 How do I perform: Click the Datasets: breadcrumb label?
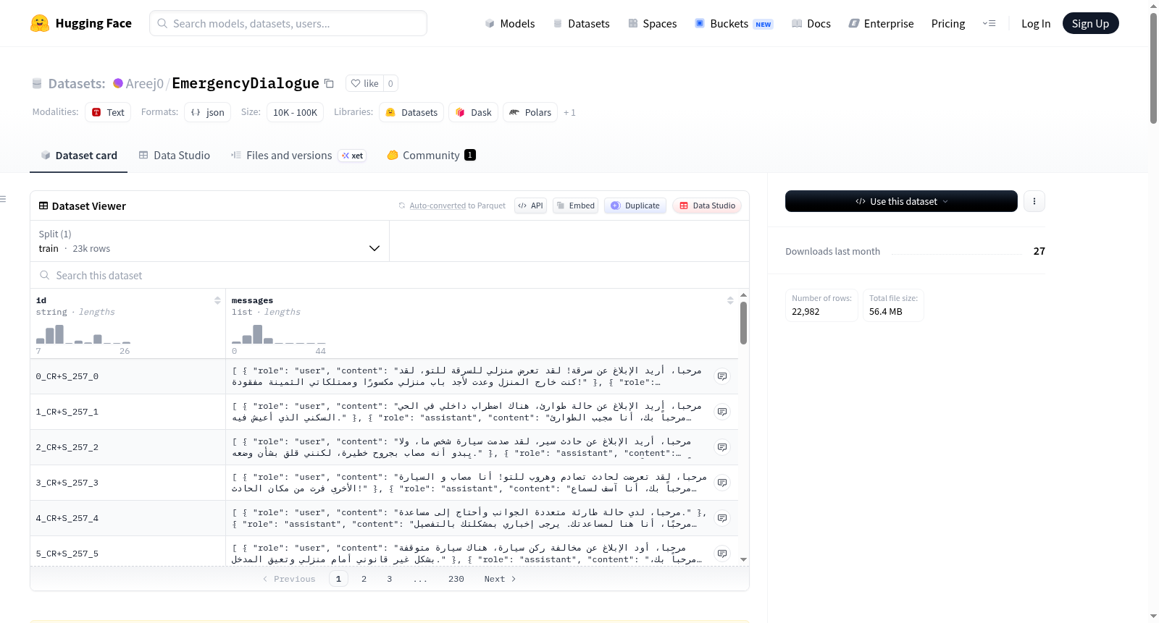76,83
